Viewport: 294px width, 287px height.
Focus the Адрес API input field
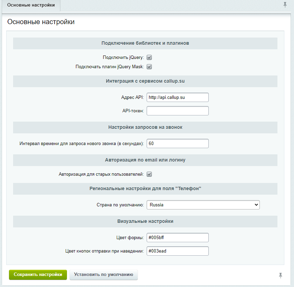[178, 98]
